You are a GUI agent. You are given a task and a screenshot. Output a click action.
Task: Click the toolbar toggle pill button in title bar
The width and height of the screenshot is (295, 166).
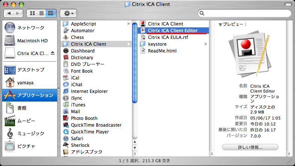288,4
